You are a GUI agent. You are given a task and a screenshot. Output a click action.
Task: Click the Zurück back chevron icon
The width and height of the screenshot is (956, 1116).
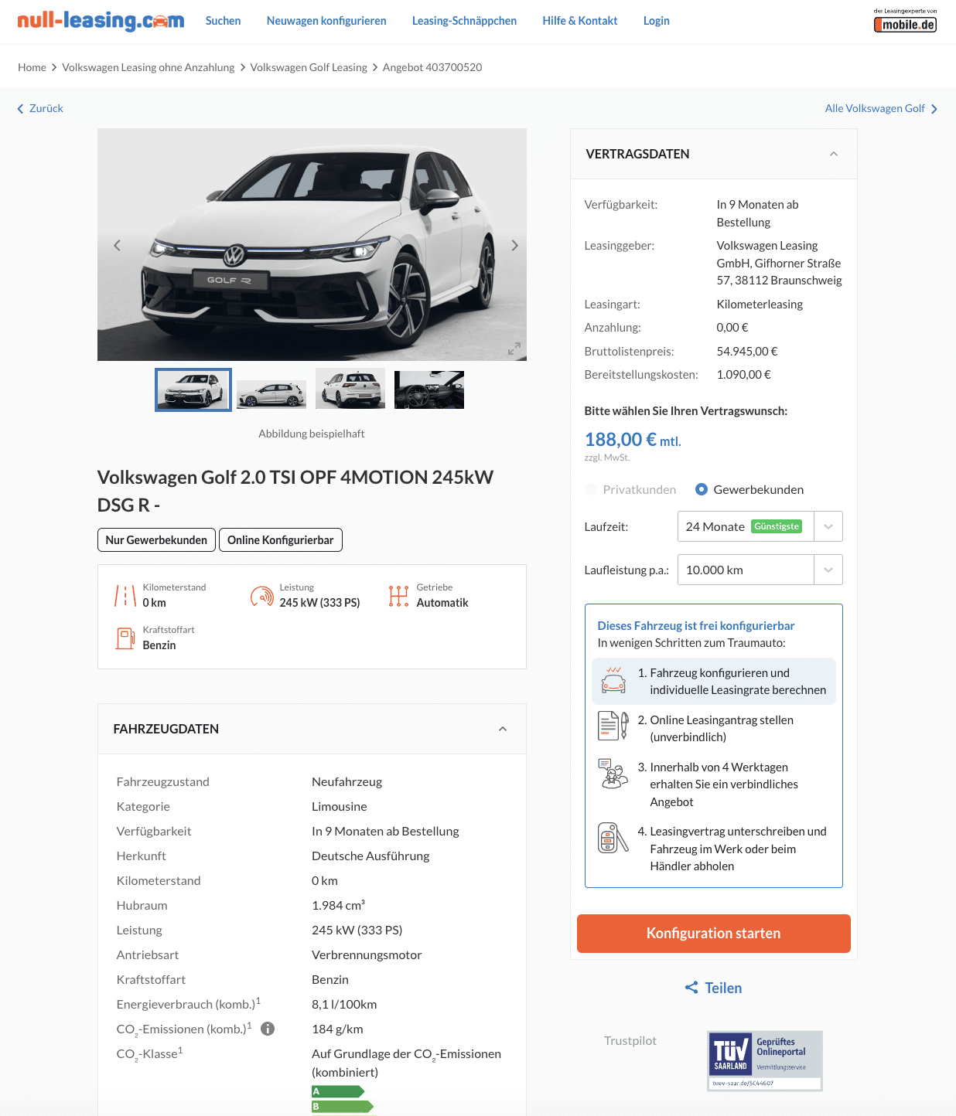pos(21,109)
